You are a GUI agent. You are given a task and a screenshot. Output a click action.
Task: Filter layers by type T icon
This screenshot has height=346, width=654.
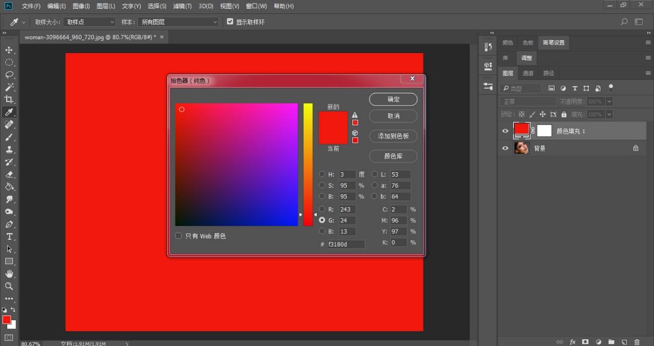click(x=575, y=88)
